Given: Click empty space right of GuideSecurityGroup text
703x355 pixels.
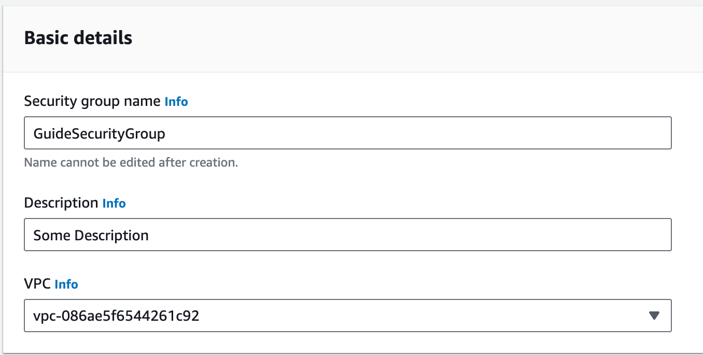Looking at the screenshot, I should point(415,133).
